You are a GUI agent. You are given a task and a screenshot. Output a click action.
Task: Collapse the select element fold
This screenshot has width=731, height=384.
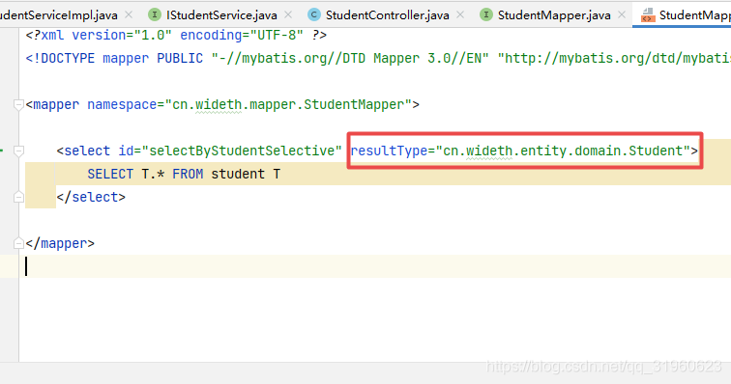coord(18,151)
